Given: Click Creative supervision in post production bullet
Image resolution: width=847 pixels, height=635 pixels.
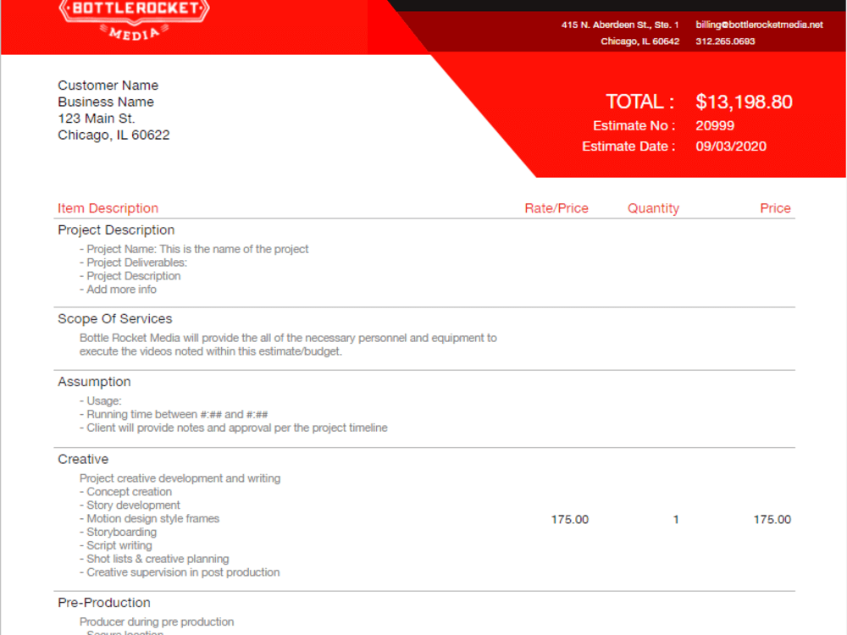Looking at the screenshot, I should click(180, 573).
